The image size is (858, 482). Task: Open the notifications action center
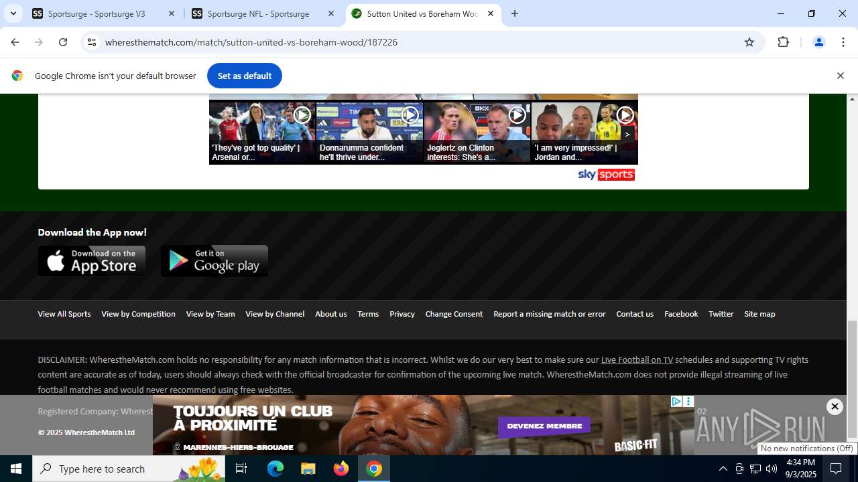click(837, 469)
